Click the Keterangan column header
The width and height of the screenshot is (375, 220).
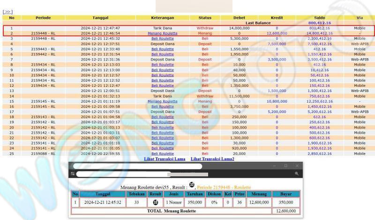pyautogui.click(x=162, y=18)
